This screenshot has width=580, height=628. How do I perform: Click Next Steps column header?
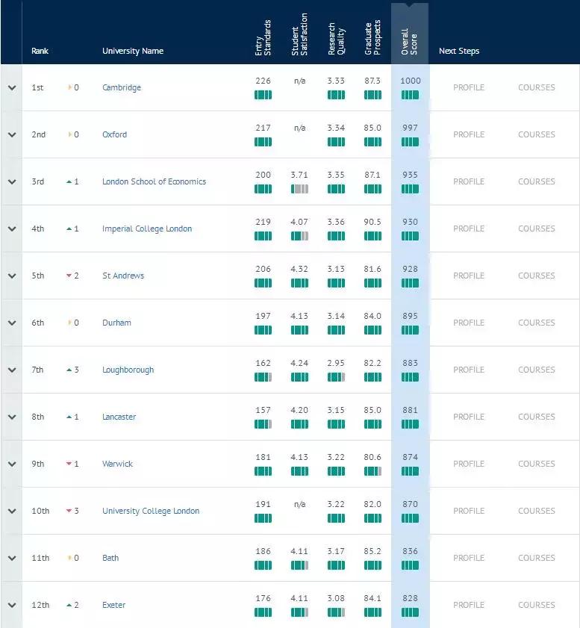459,51
